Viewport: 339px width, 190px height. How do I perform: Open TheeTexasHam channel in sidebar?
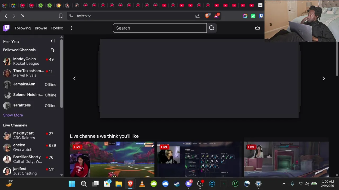coord(30,73)
